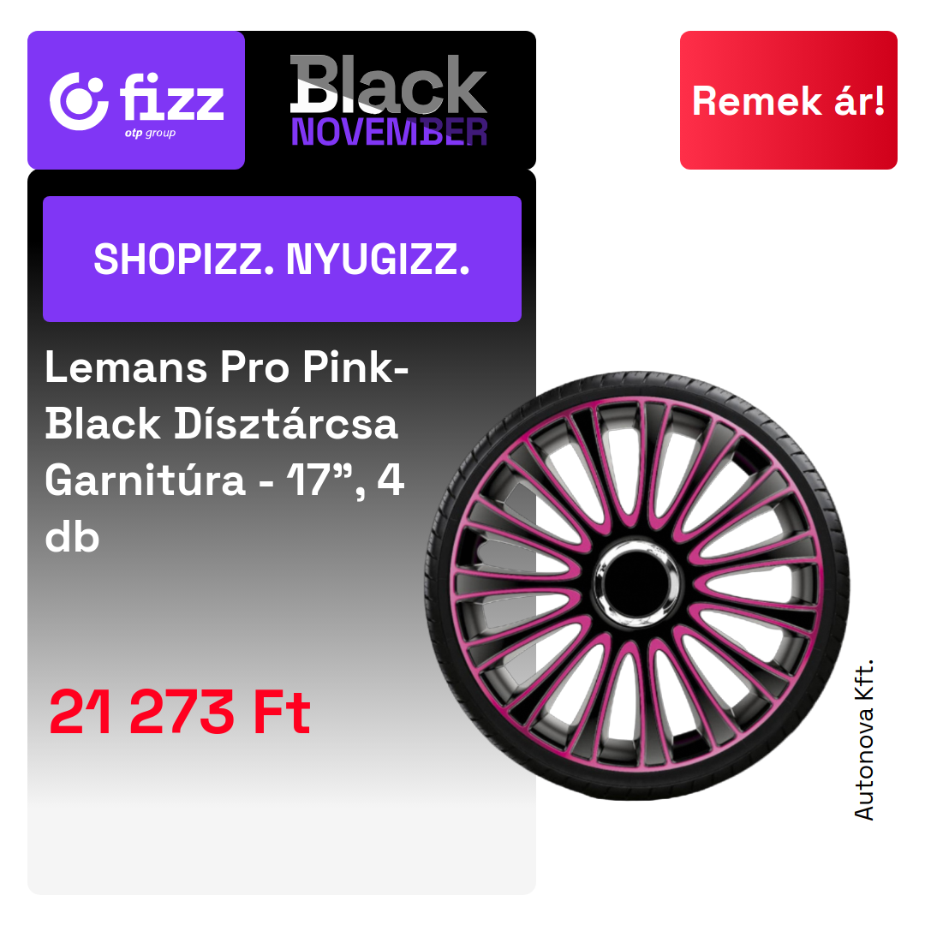Click the fizz wordmark text
The image size is (925, 925).
tap(172, 96)
